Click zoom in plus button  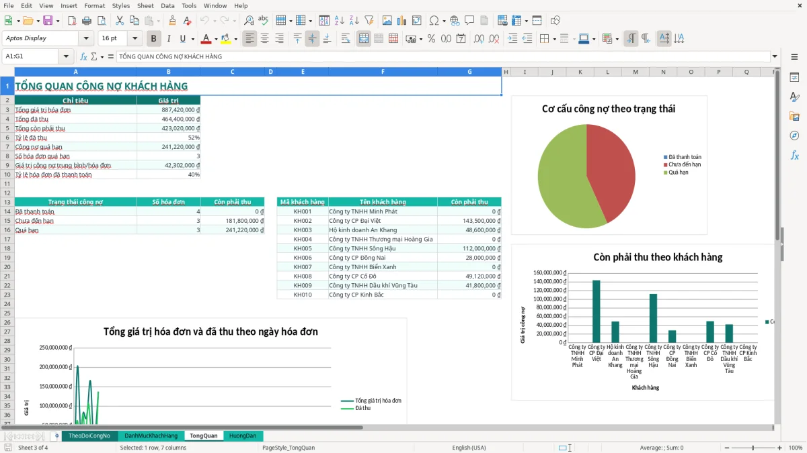pos(779,448)
